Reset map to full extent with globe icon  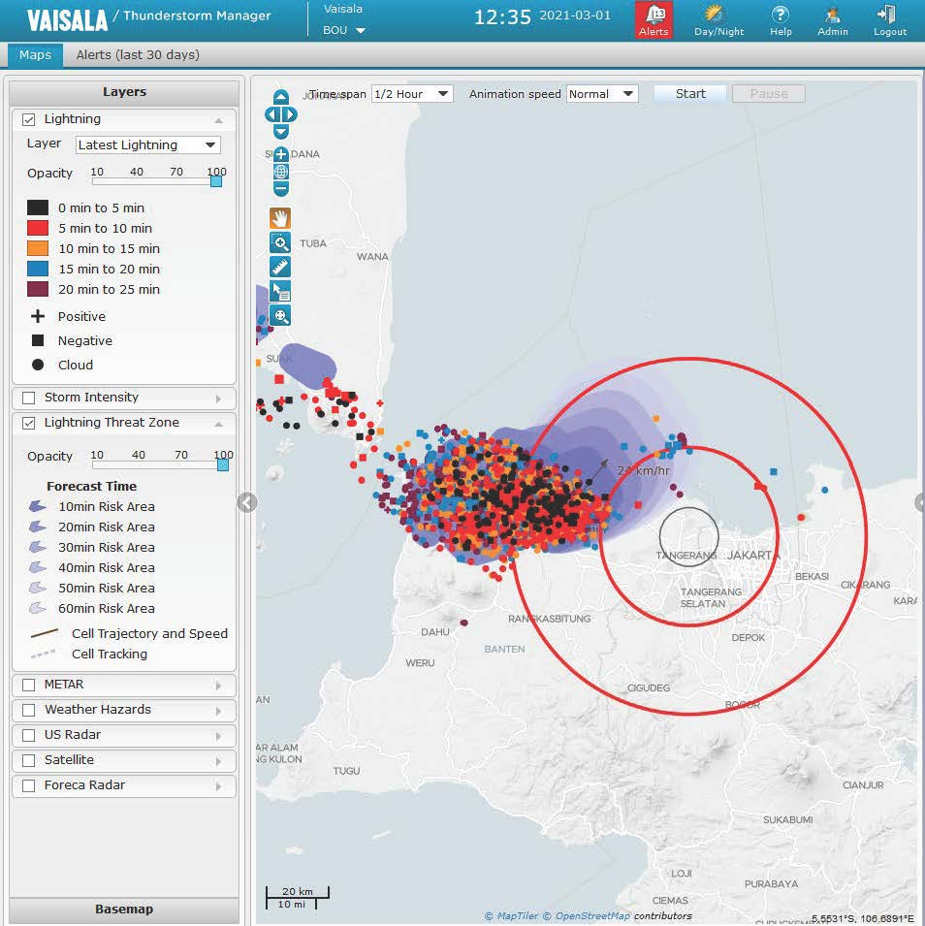pyautogui.click(x=281, y=172)
